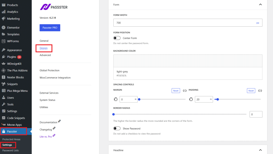This screenshot has width=273, height=154.
Task: Click the Documentation external link icon
Action: click(x=59, y=121)
